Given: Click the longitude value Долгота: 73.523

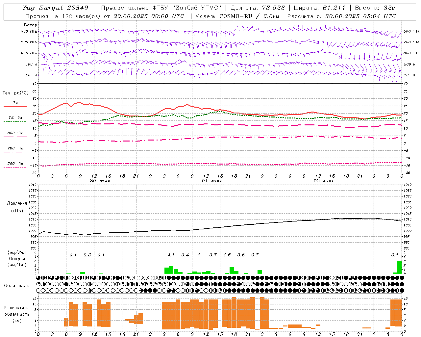Looking at the screenshot, I should [258, 8].
